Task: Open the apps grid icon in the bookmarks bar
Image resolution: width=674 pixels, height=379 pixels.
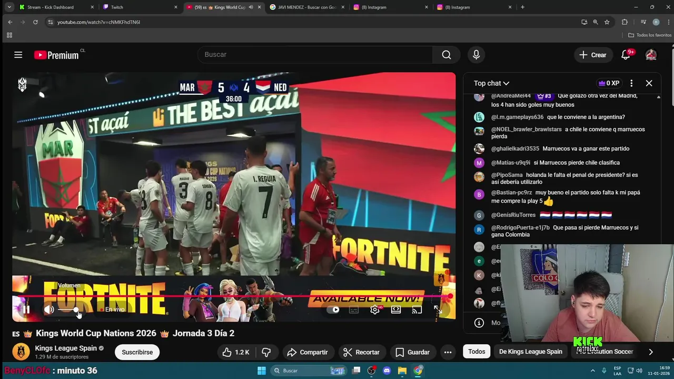Action: point(9,35)
